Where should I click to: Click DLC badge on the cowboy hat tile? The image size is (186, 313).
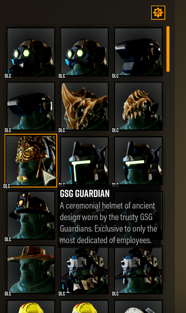(8, 294)
